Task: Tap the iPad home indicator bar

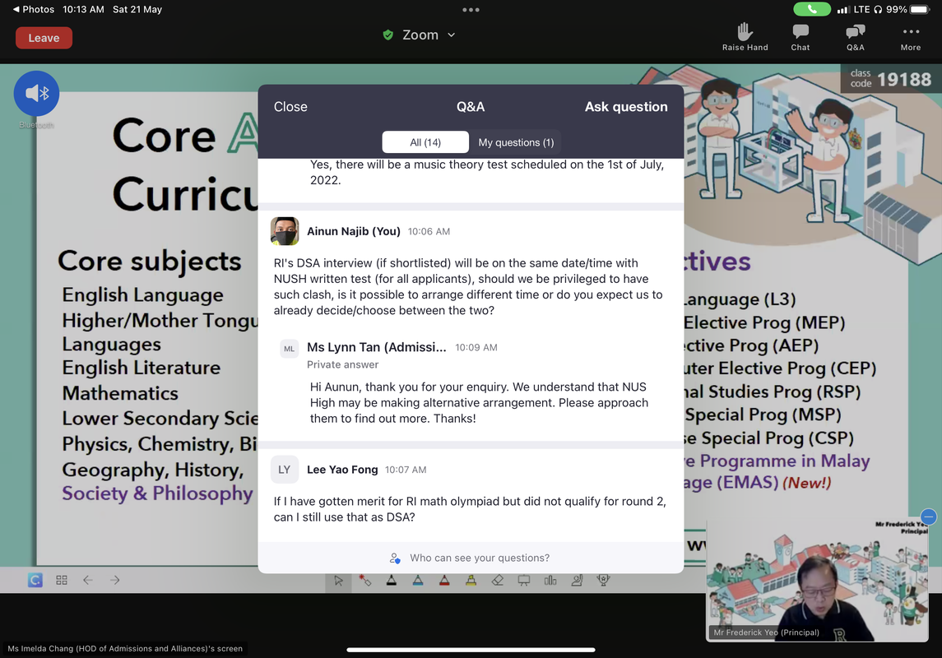Action: (x=471, y=650)
